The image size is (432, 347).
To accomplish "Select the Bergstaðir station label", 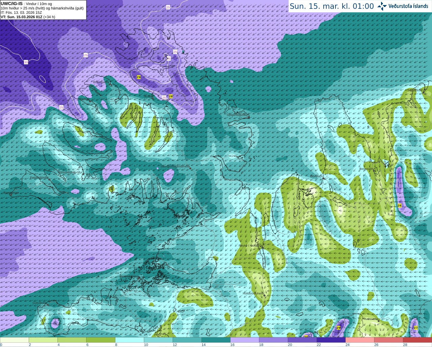I will coord(367,169).
